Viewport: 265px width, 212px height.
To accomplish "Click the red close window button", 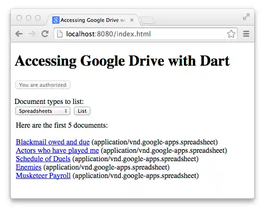I will [19, 18].
